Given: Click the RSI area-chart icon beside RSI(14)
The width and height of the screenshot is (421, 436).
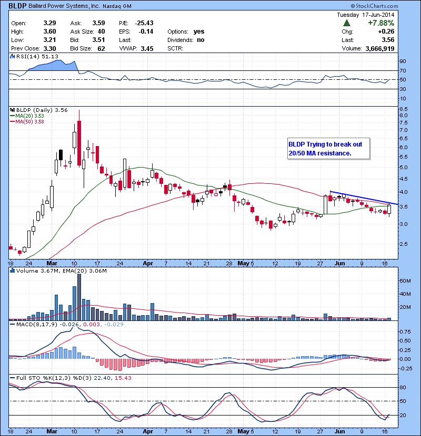Looking at the screenshot, I should coord(12,56).
